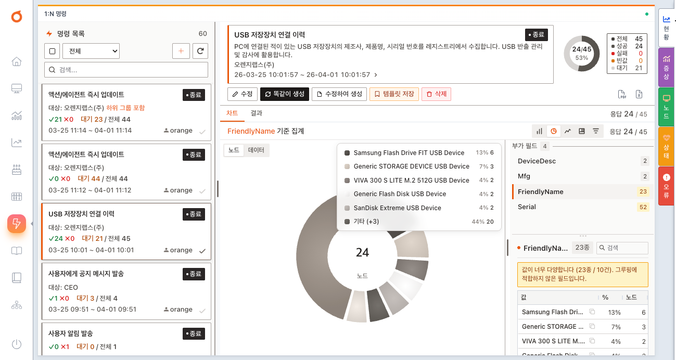Add a new command with plus icon
676x360 pixels.
(181, 51)
